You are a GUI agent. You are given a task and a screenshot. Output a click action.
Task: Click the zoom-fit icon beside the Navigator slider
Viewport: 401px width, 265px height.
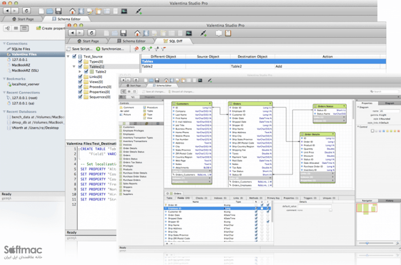398,243
